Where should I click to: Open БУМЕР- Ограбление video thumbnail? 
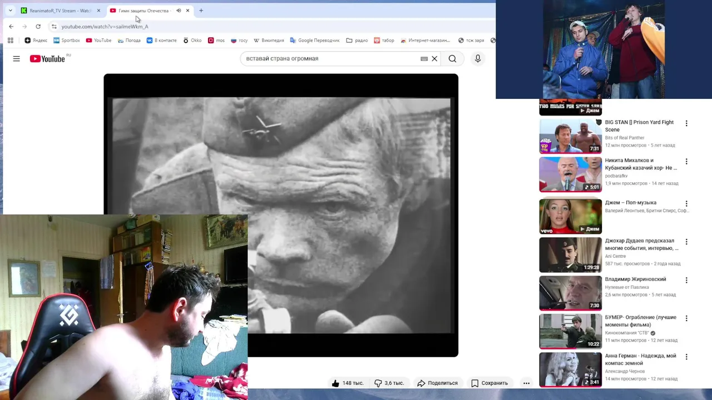pyautogui.click(x=570, y=331)
